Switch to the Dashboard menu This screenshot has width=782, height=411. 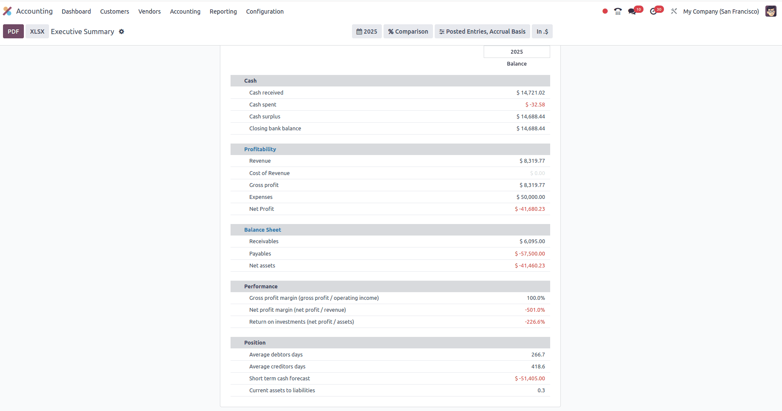[x=76, y=11]
